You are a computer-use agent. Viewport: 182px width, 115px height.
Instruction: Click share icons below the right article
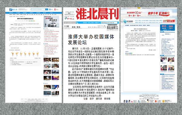129,53
